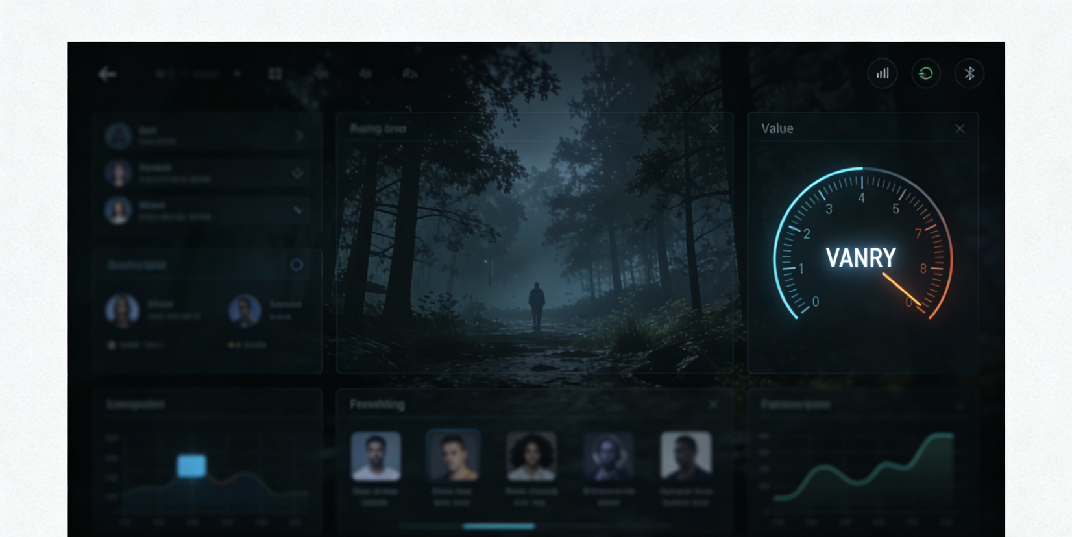Open the dropdown arrow in top toolbar
The height and width of the screenshot is (537, 1072).
click(x=238, y=74)
